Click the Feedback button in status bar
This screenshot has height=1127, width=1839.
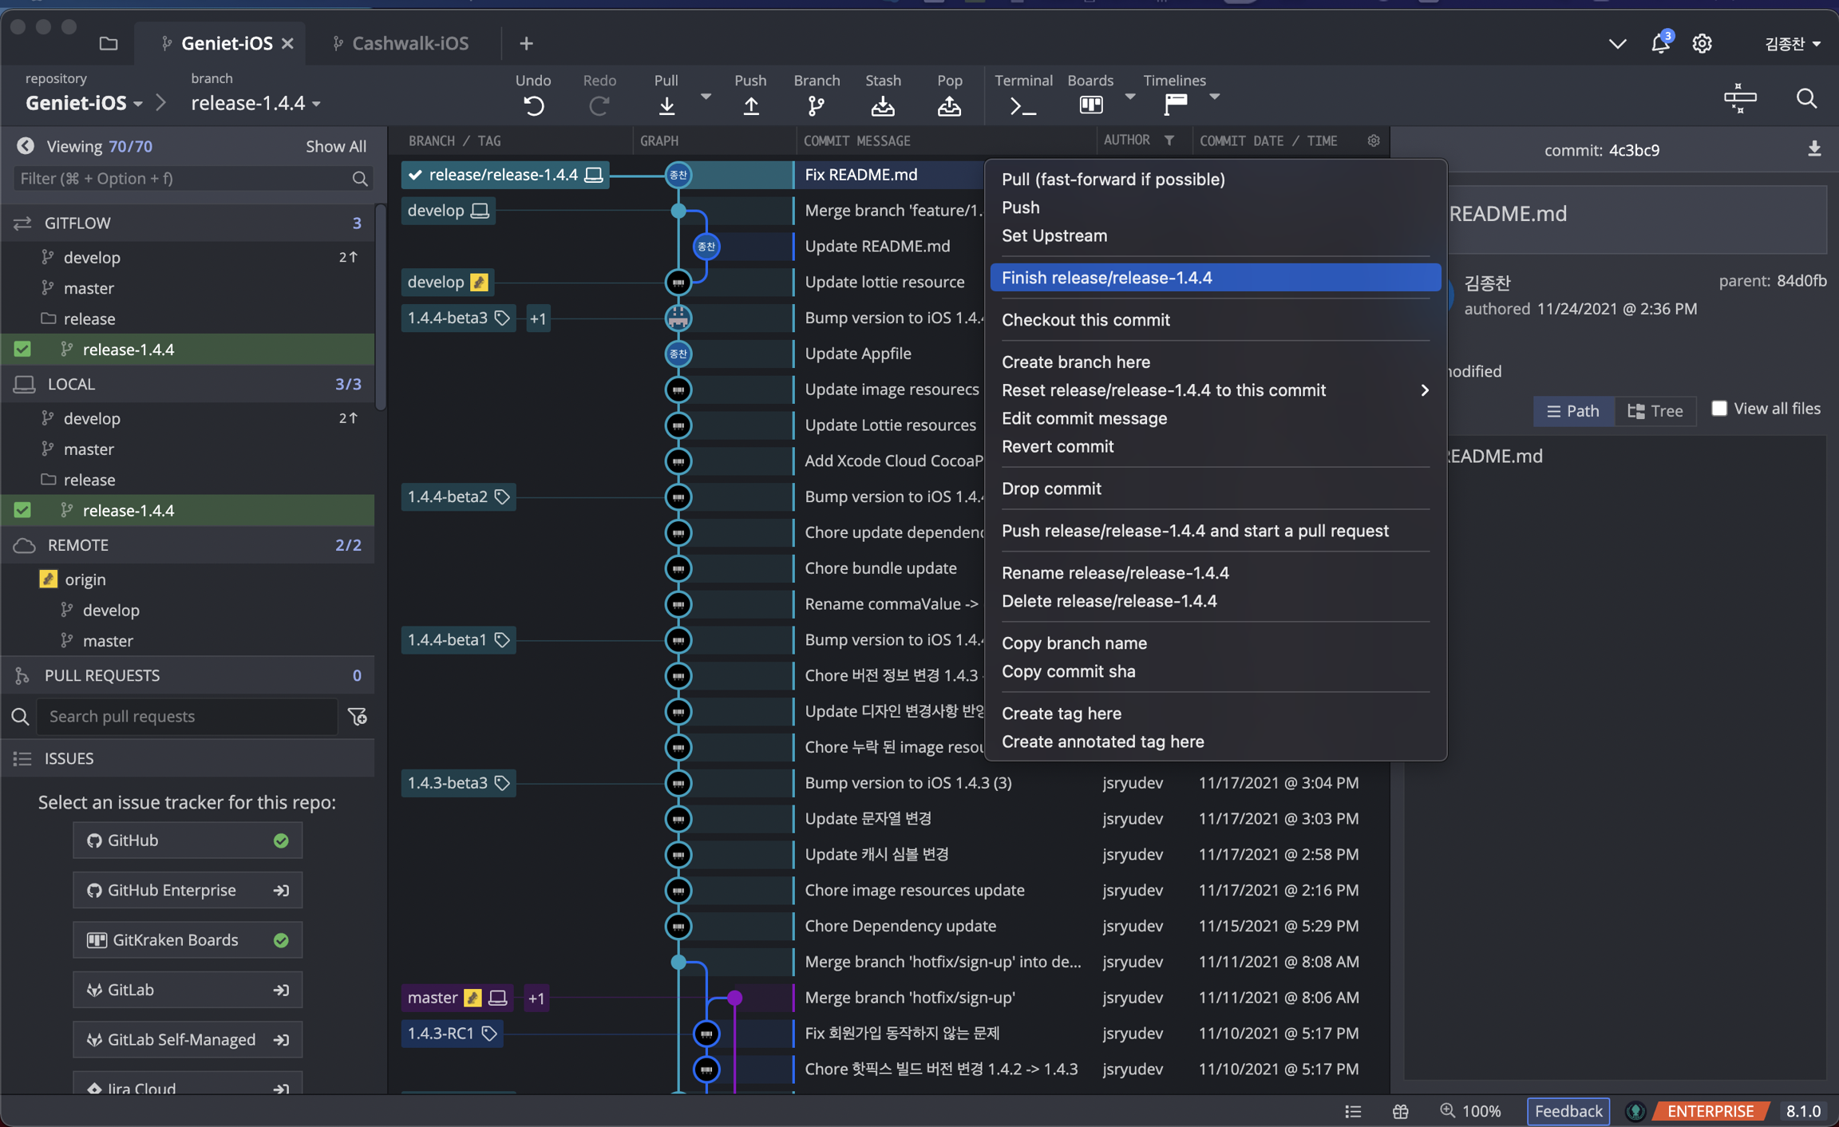pyautogui.click(x=1568, y=1110)
